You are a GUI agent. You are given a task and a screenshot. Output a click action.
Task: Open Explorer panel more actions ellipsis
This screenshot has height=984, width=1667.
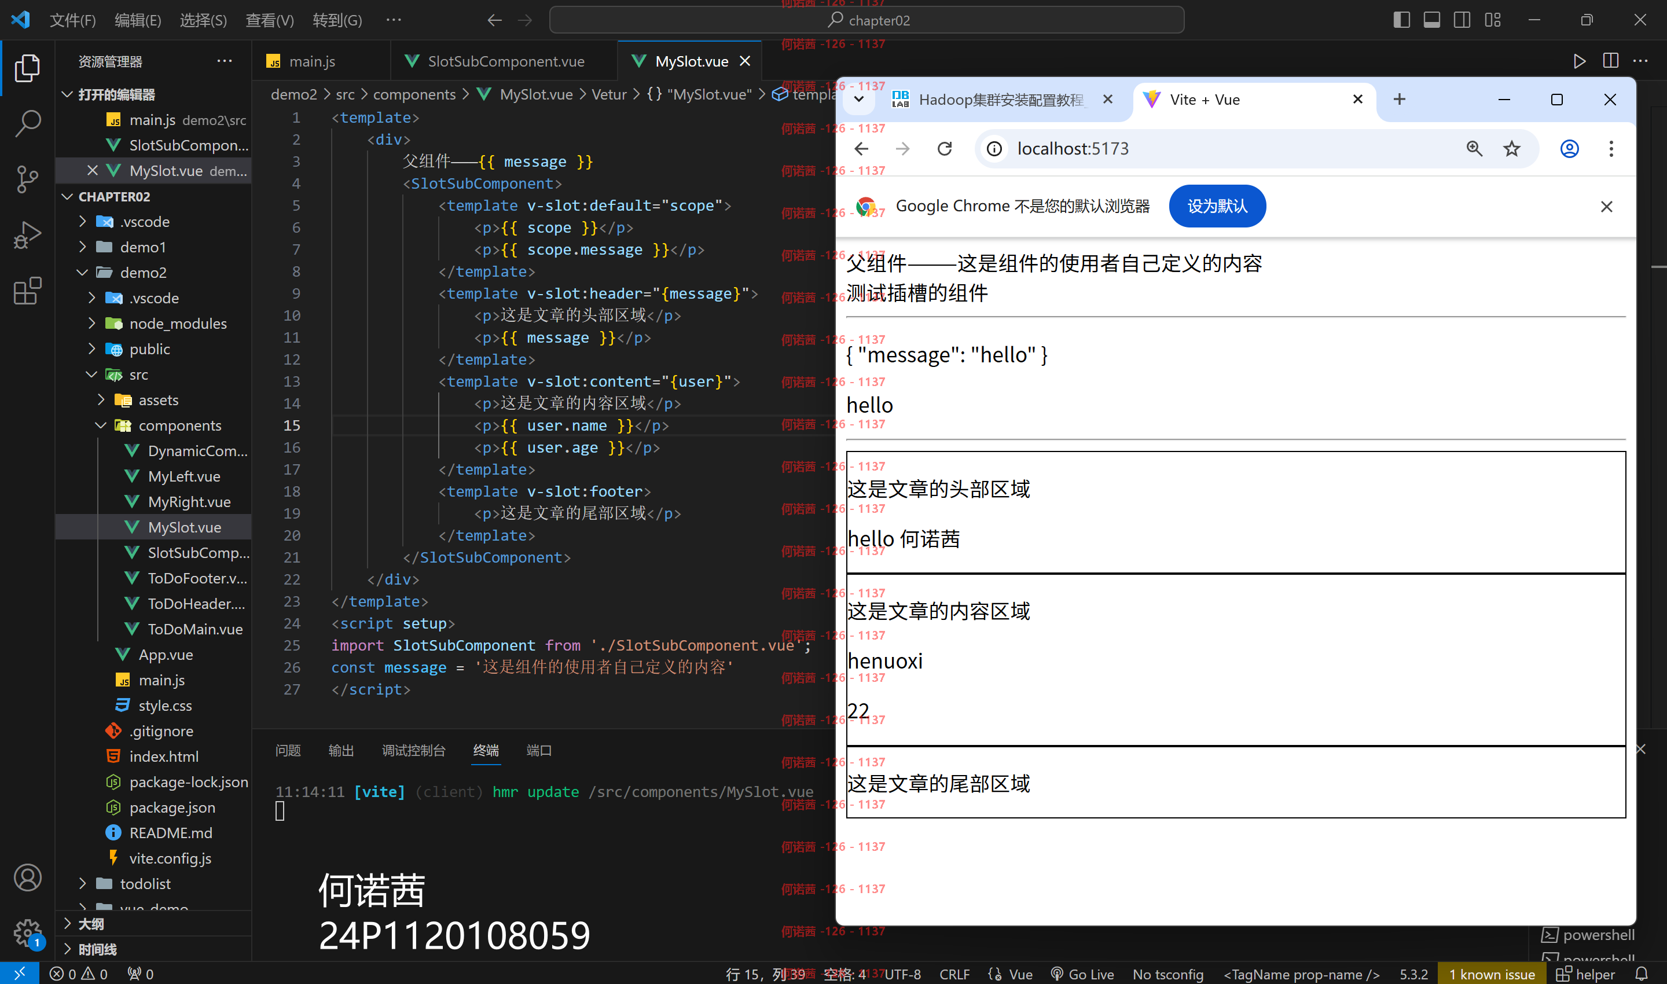click(x=224, y=61)
